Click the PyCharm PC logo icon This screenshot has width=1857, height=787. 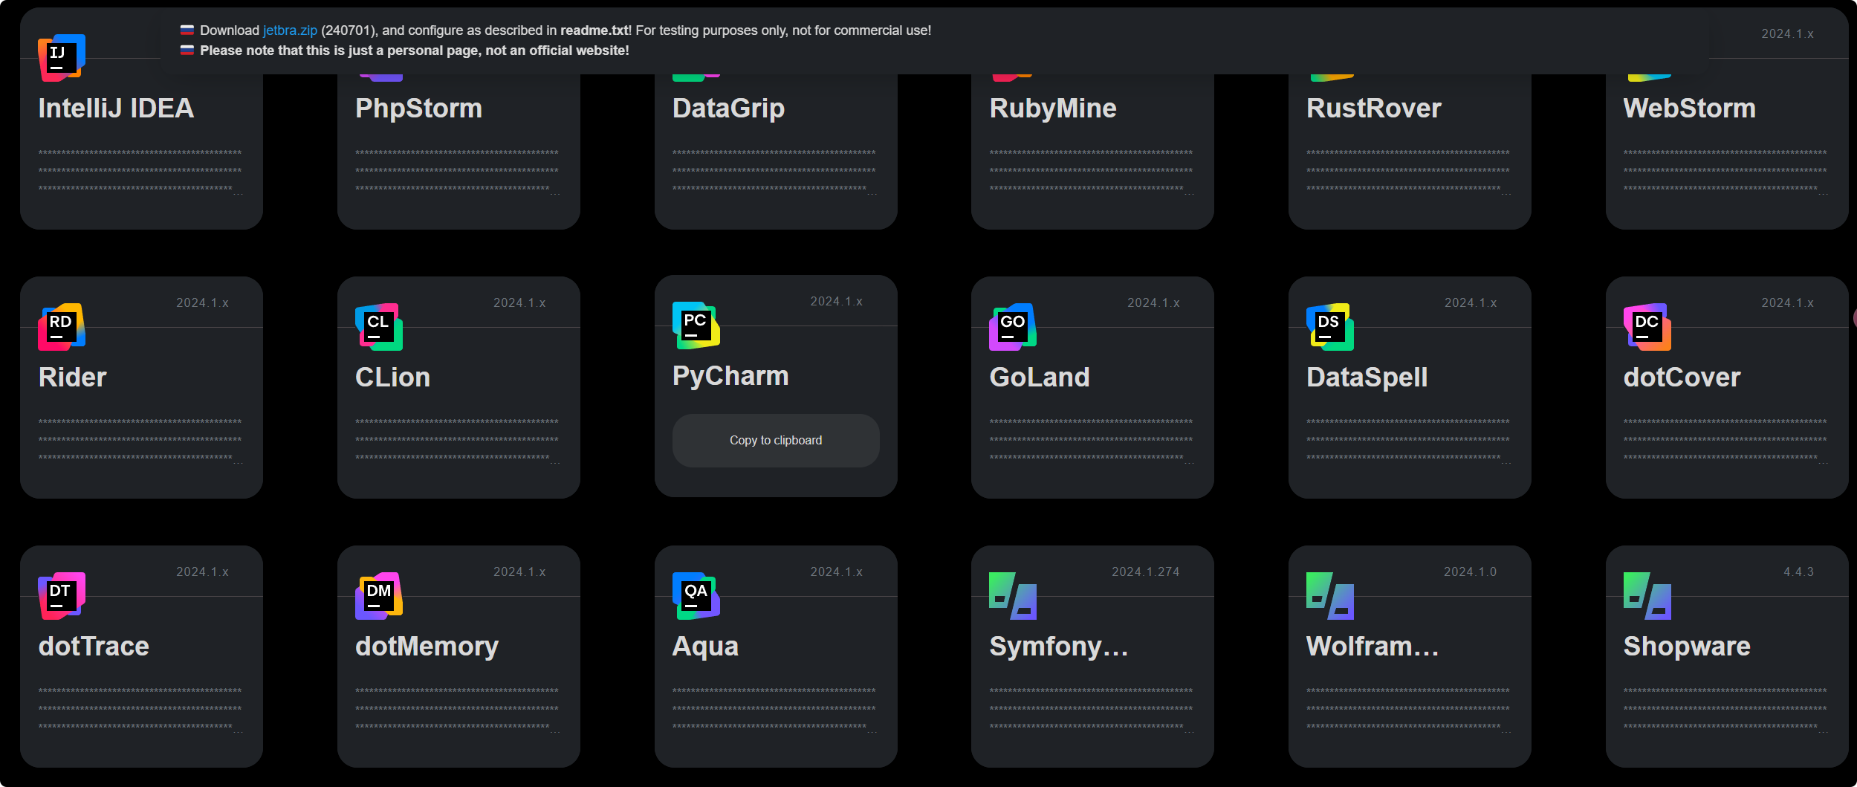tap(696, 325)
